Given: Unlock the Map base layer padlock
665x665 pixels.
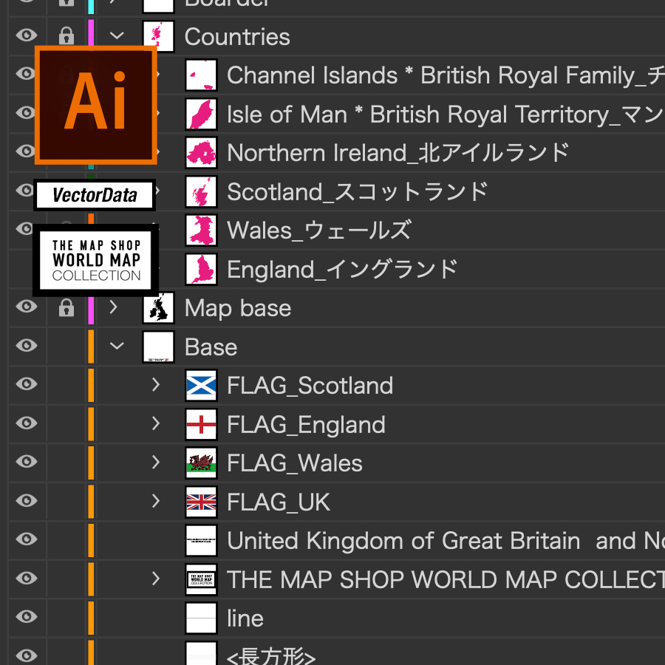Looking at the screenshot, I should 66,307.
